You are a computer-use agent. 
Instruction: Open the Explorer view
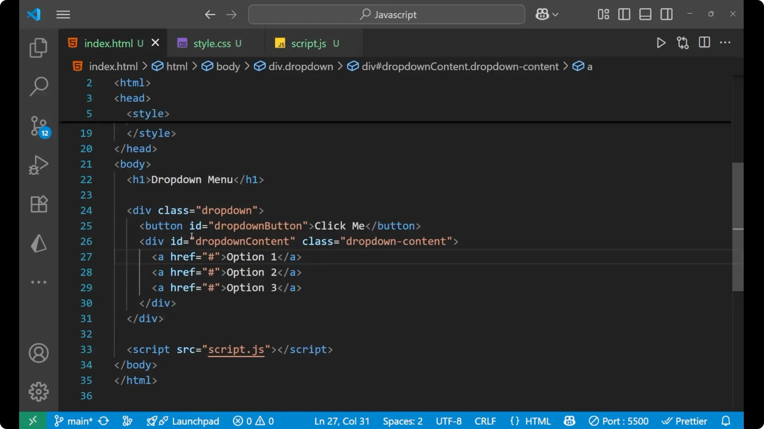(38, 47)
